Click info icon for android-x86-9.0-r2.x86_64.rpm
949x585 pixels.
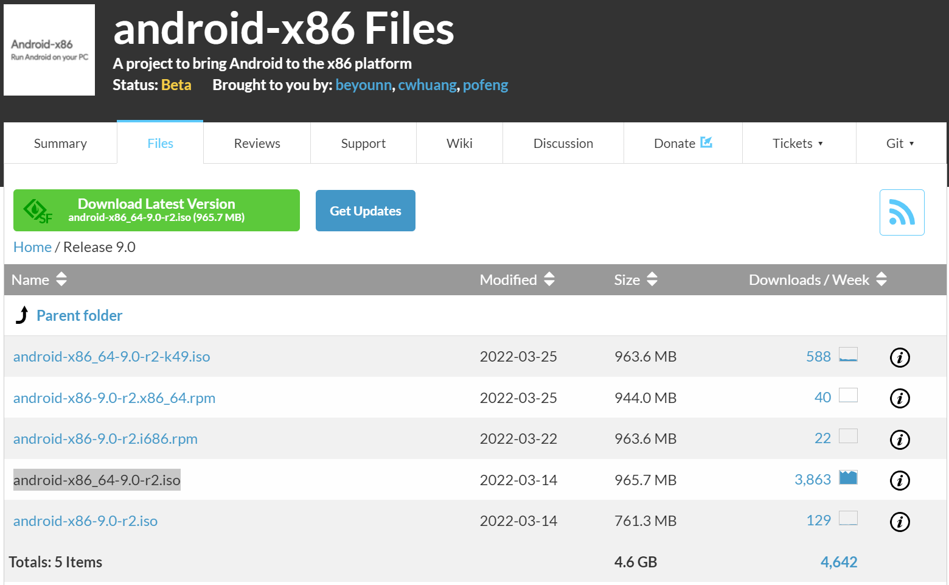(x=900, y=398)
